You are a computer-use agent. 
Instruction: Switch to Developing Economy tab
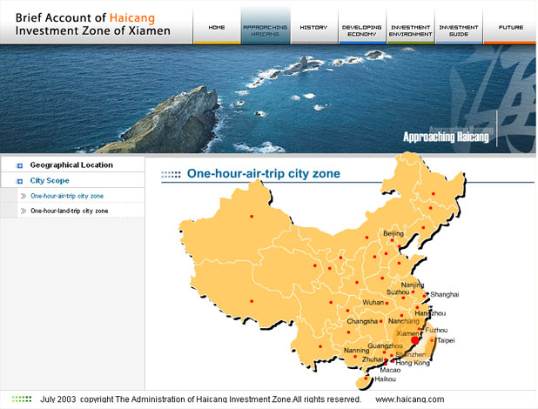coord(361,30)
